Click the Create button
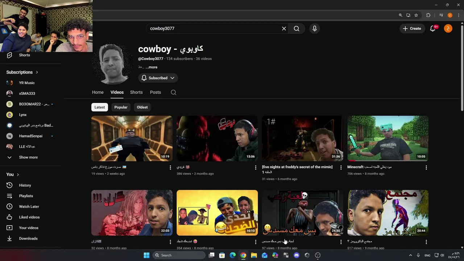 pyautogui.click(x=412, y=28)
